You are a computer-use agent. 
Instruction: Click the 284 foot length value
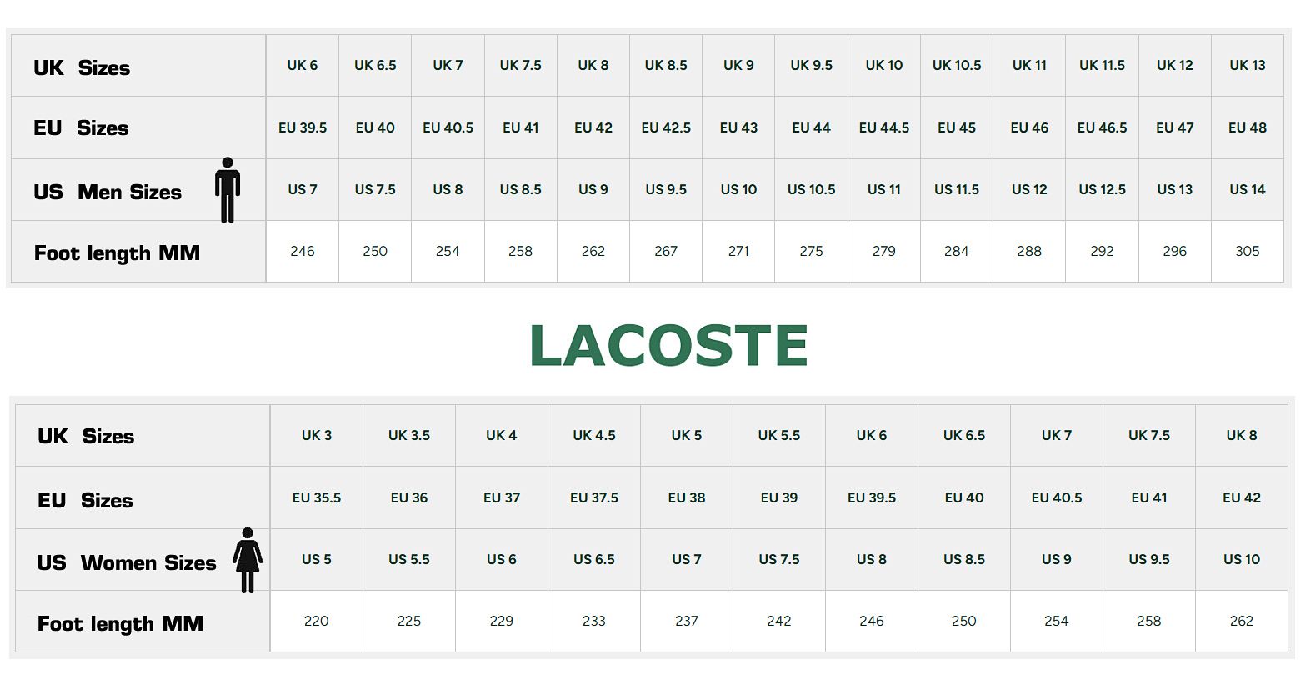click(x=957, y=251)
